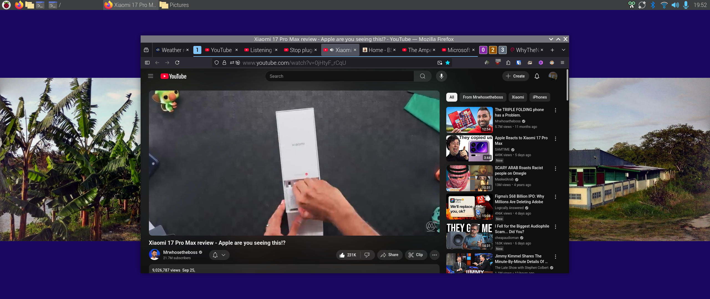710x299 pixels.
Task: Open YouTube notifications bell
Action: pyautogui.click(x=537, y=76)
